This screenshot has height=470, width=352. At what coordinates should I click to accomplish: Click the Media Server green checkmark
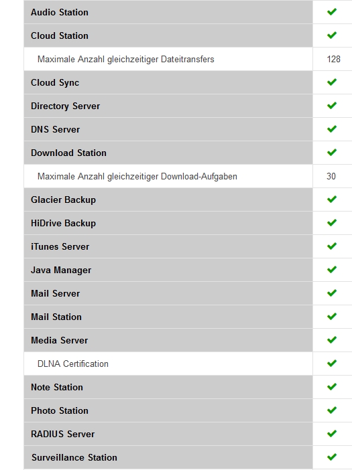[x=332, y=339]
